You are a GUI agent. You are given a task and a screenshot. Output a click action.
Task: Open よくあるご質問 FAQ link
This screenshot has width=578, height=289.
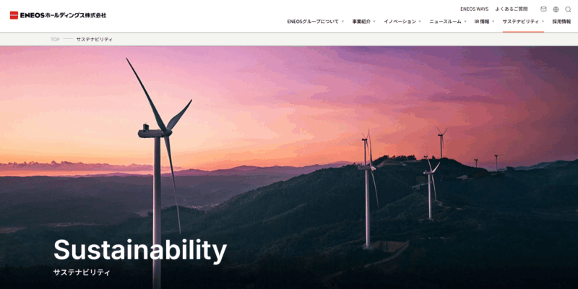tap(512, 9)
